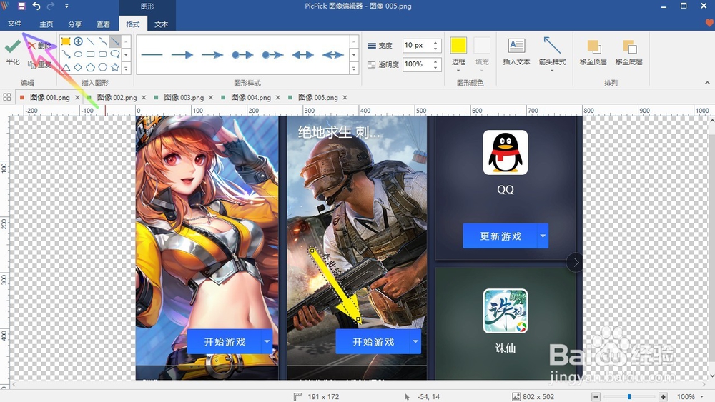Click the redo icon in title bar
Viewport: 715px width, 402px height.
51,6
